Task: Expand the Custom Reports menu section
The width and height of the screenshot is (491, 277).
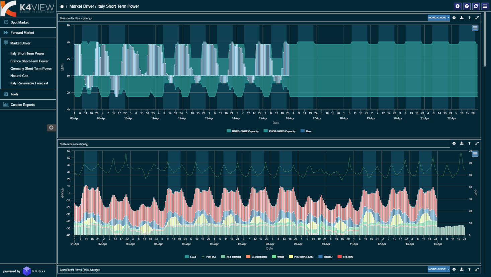Action: click(x=28, y=105)
